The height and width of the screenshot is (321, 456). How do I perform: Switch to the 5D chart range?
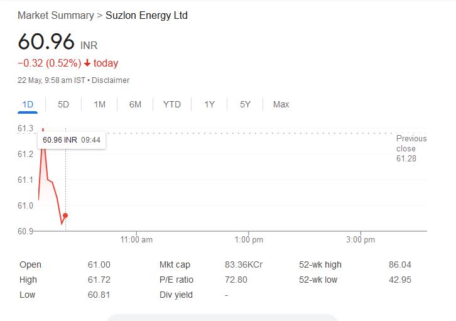(63, 104)
